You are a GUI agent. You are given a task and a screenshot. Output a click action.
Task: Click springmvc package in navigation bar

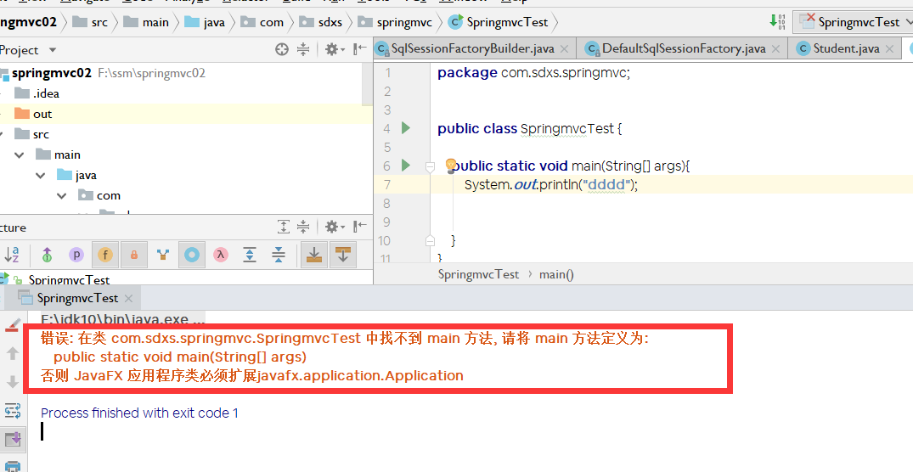[396, 22]
